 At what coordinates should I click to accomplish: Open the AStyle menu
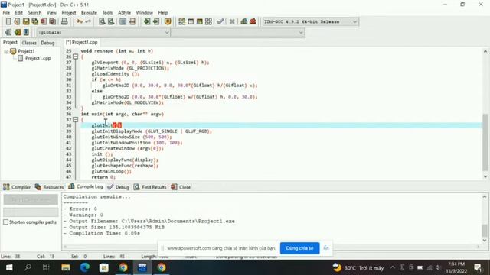tap(124, 12)
